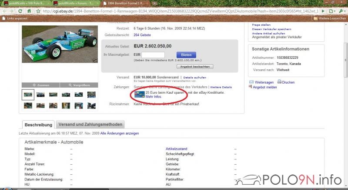
Task: Reload the page with the refresh icon
Action: click(x=20, y=11)
